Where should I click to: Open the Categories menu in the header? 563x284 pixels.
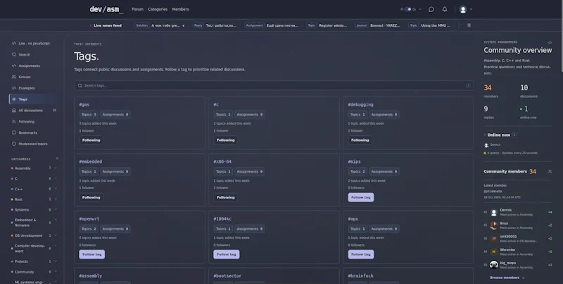pyautogui.click(x=158, y=9)
